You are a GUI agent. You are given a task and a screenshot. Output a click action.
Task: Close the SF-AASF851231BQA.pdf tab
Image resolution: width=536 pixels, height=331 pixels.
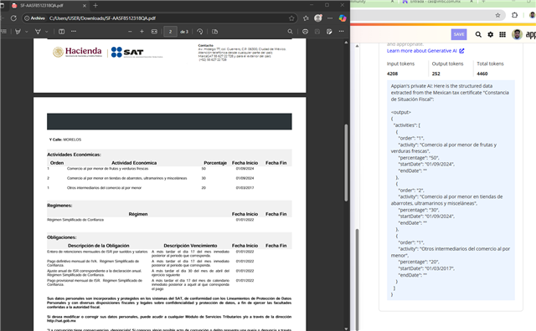pyautogui.click(x=85, y=6)
